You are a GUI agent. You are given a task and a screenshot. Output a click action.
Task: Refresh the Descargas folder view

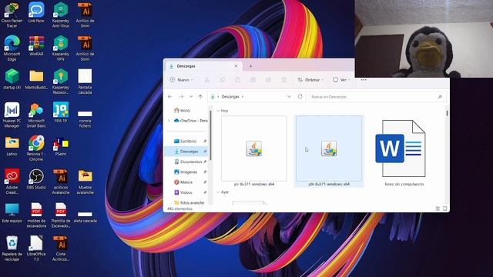(x=300, y=96)
